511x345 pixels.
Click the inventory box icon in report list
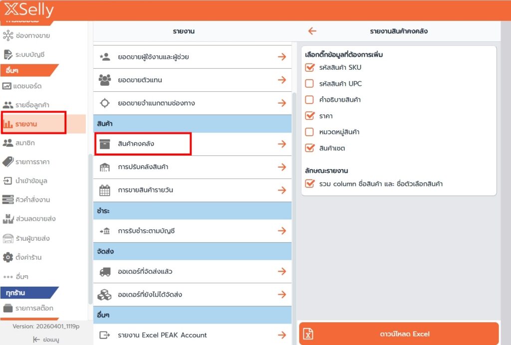[x=104, y=144]
